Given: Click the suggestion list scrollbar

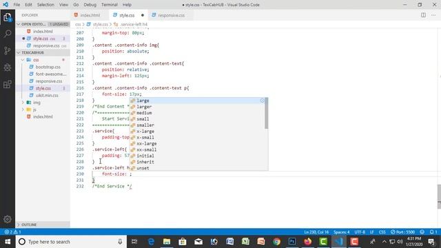Looking at the screenshot, I should coord(267,113).
